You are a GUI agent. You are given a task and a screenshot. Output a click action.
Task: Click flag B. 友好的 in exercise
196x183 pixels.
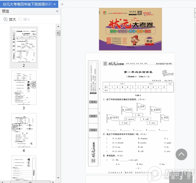tap(127, 110)
